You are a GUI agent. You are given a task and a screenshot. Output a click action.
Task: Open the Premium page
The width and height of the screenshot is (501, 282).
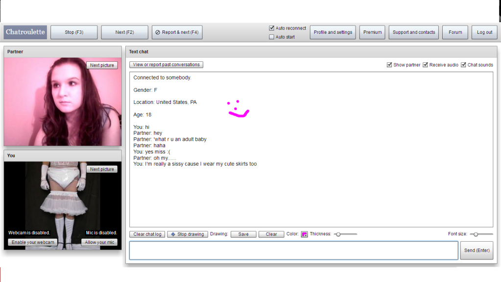372,32
